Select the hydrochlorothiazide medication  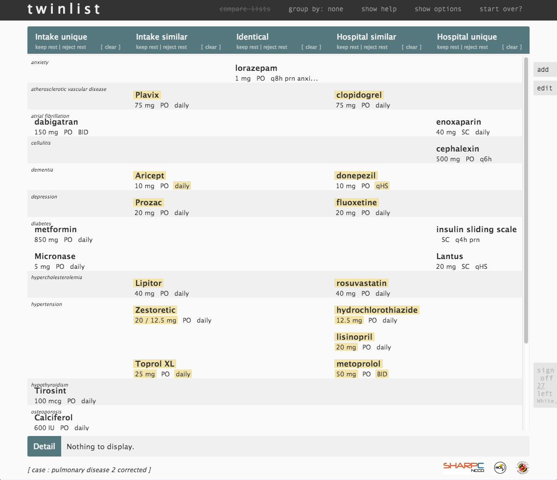(x=377, y=310)
